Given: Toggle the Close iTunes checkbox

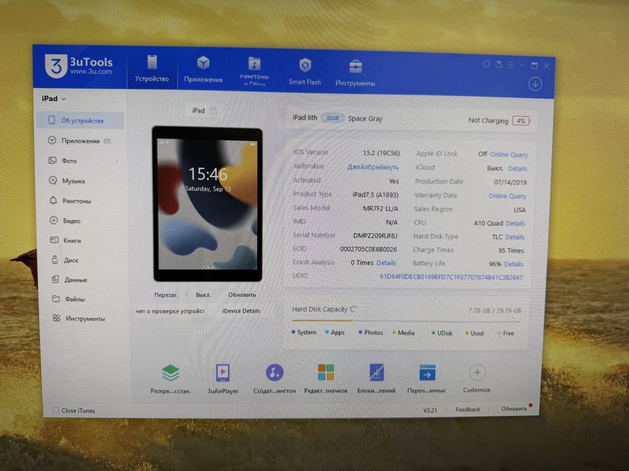Looking at the screenshot, I should pyautogui.click(x=56, y=410).
